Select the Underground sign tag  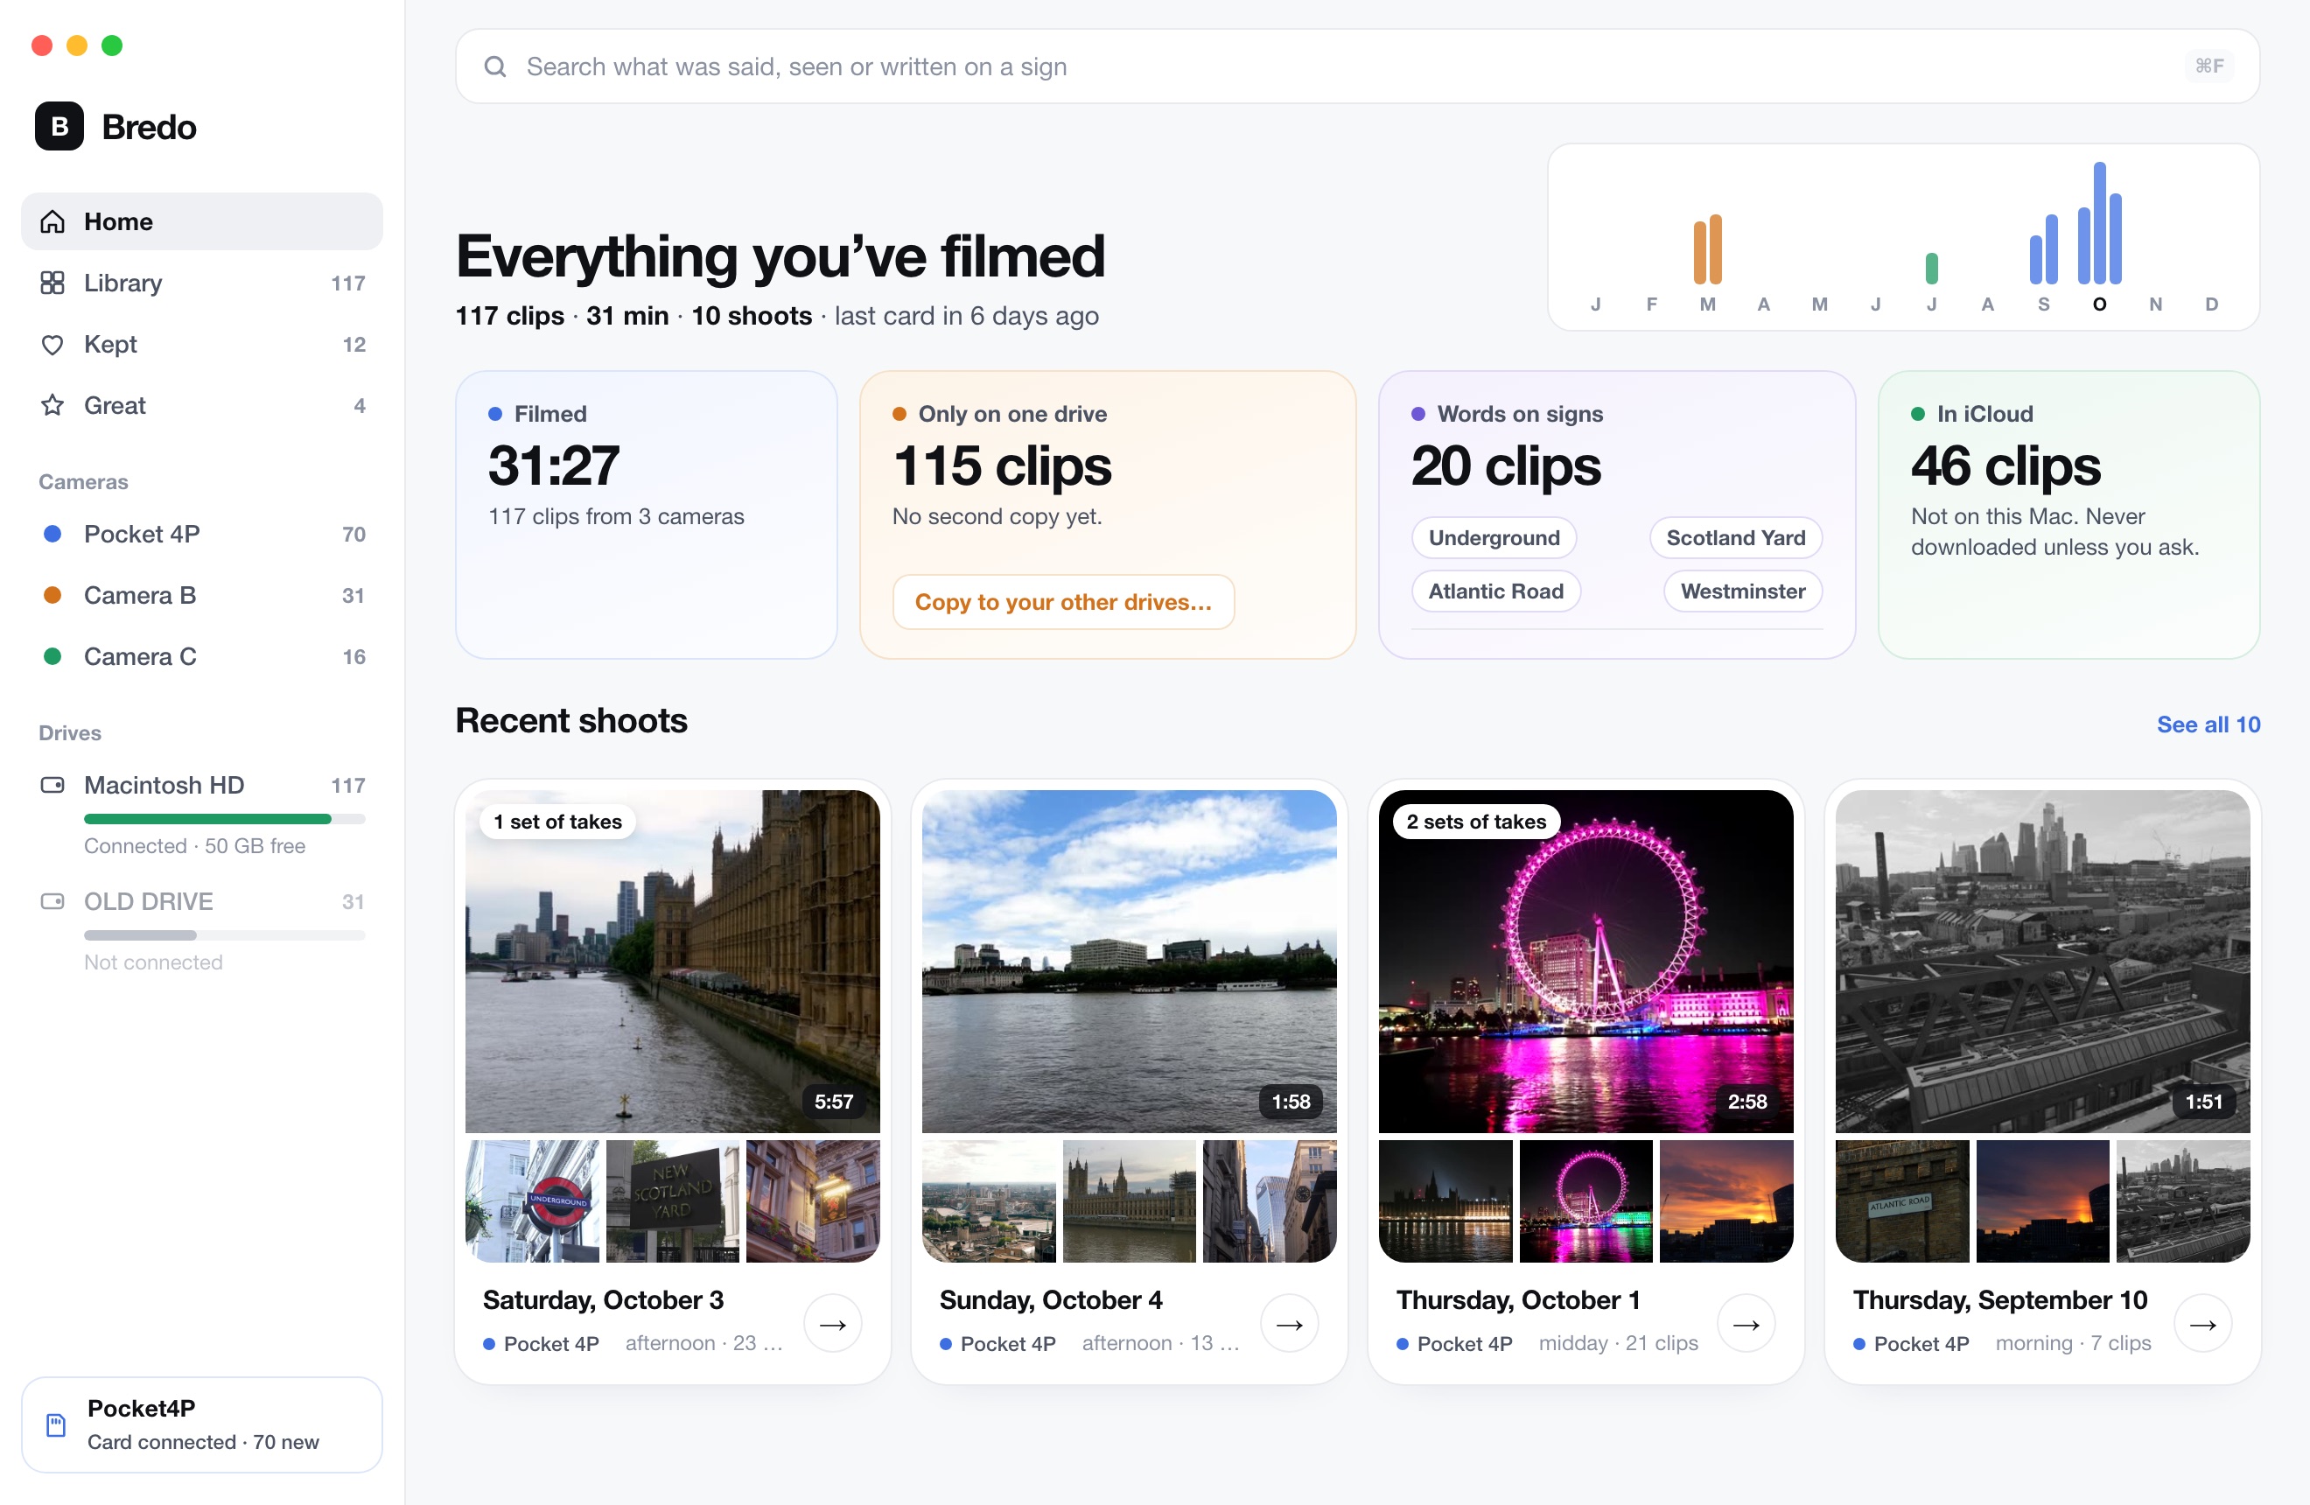[x=1494, y=537]
